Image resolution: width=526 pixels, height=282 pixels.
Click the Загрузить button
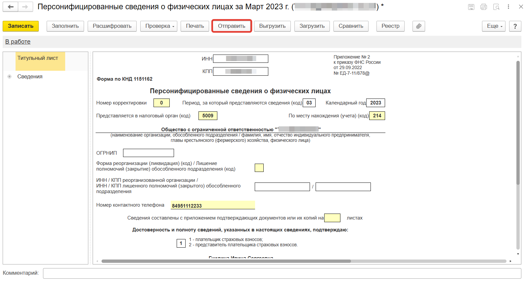click(x=312, y=26)
